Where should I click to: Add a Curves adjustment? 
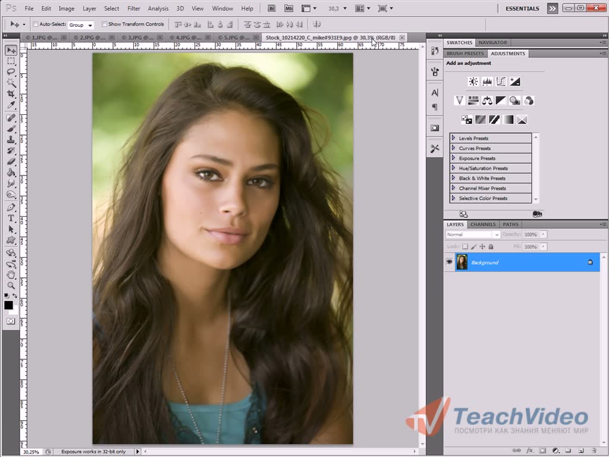point(501,82)
